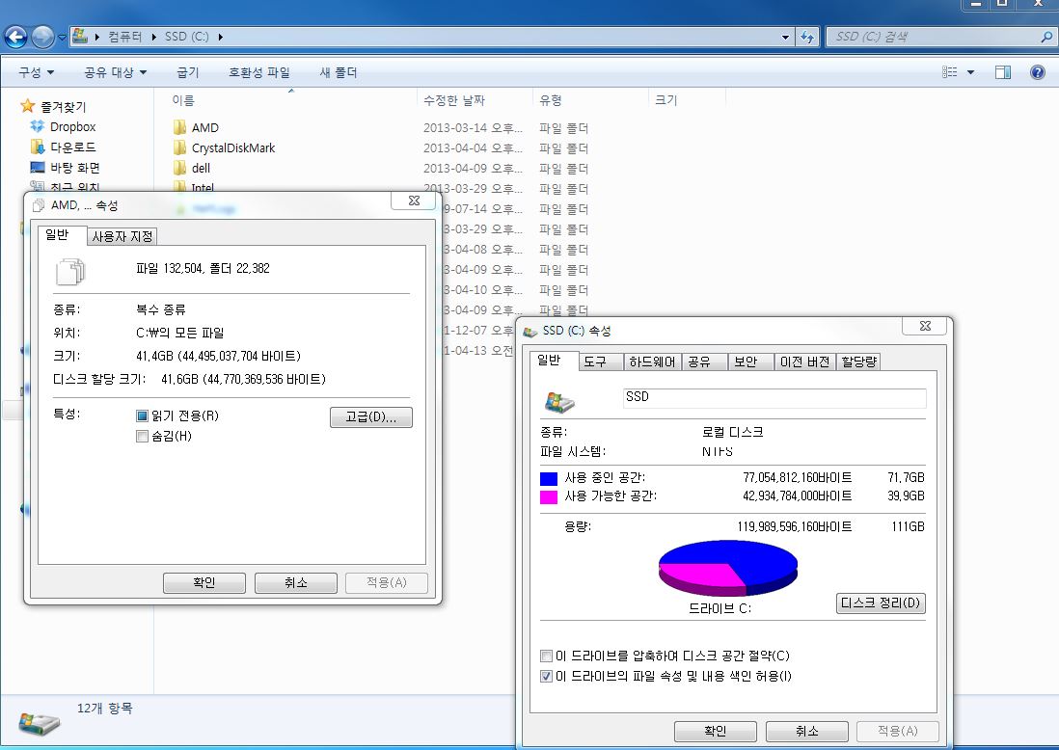The width and height of the screenshot is (1059, 750).
Task: Click the blue 사용 중인 공간 swatch
Action: pyautogui.click(x=549, y=478)
